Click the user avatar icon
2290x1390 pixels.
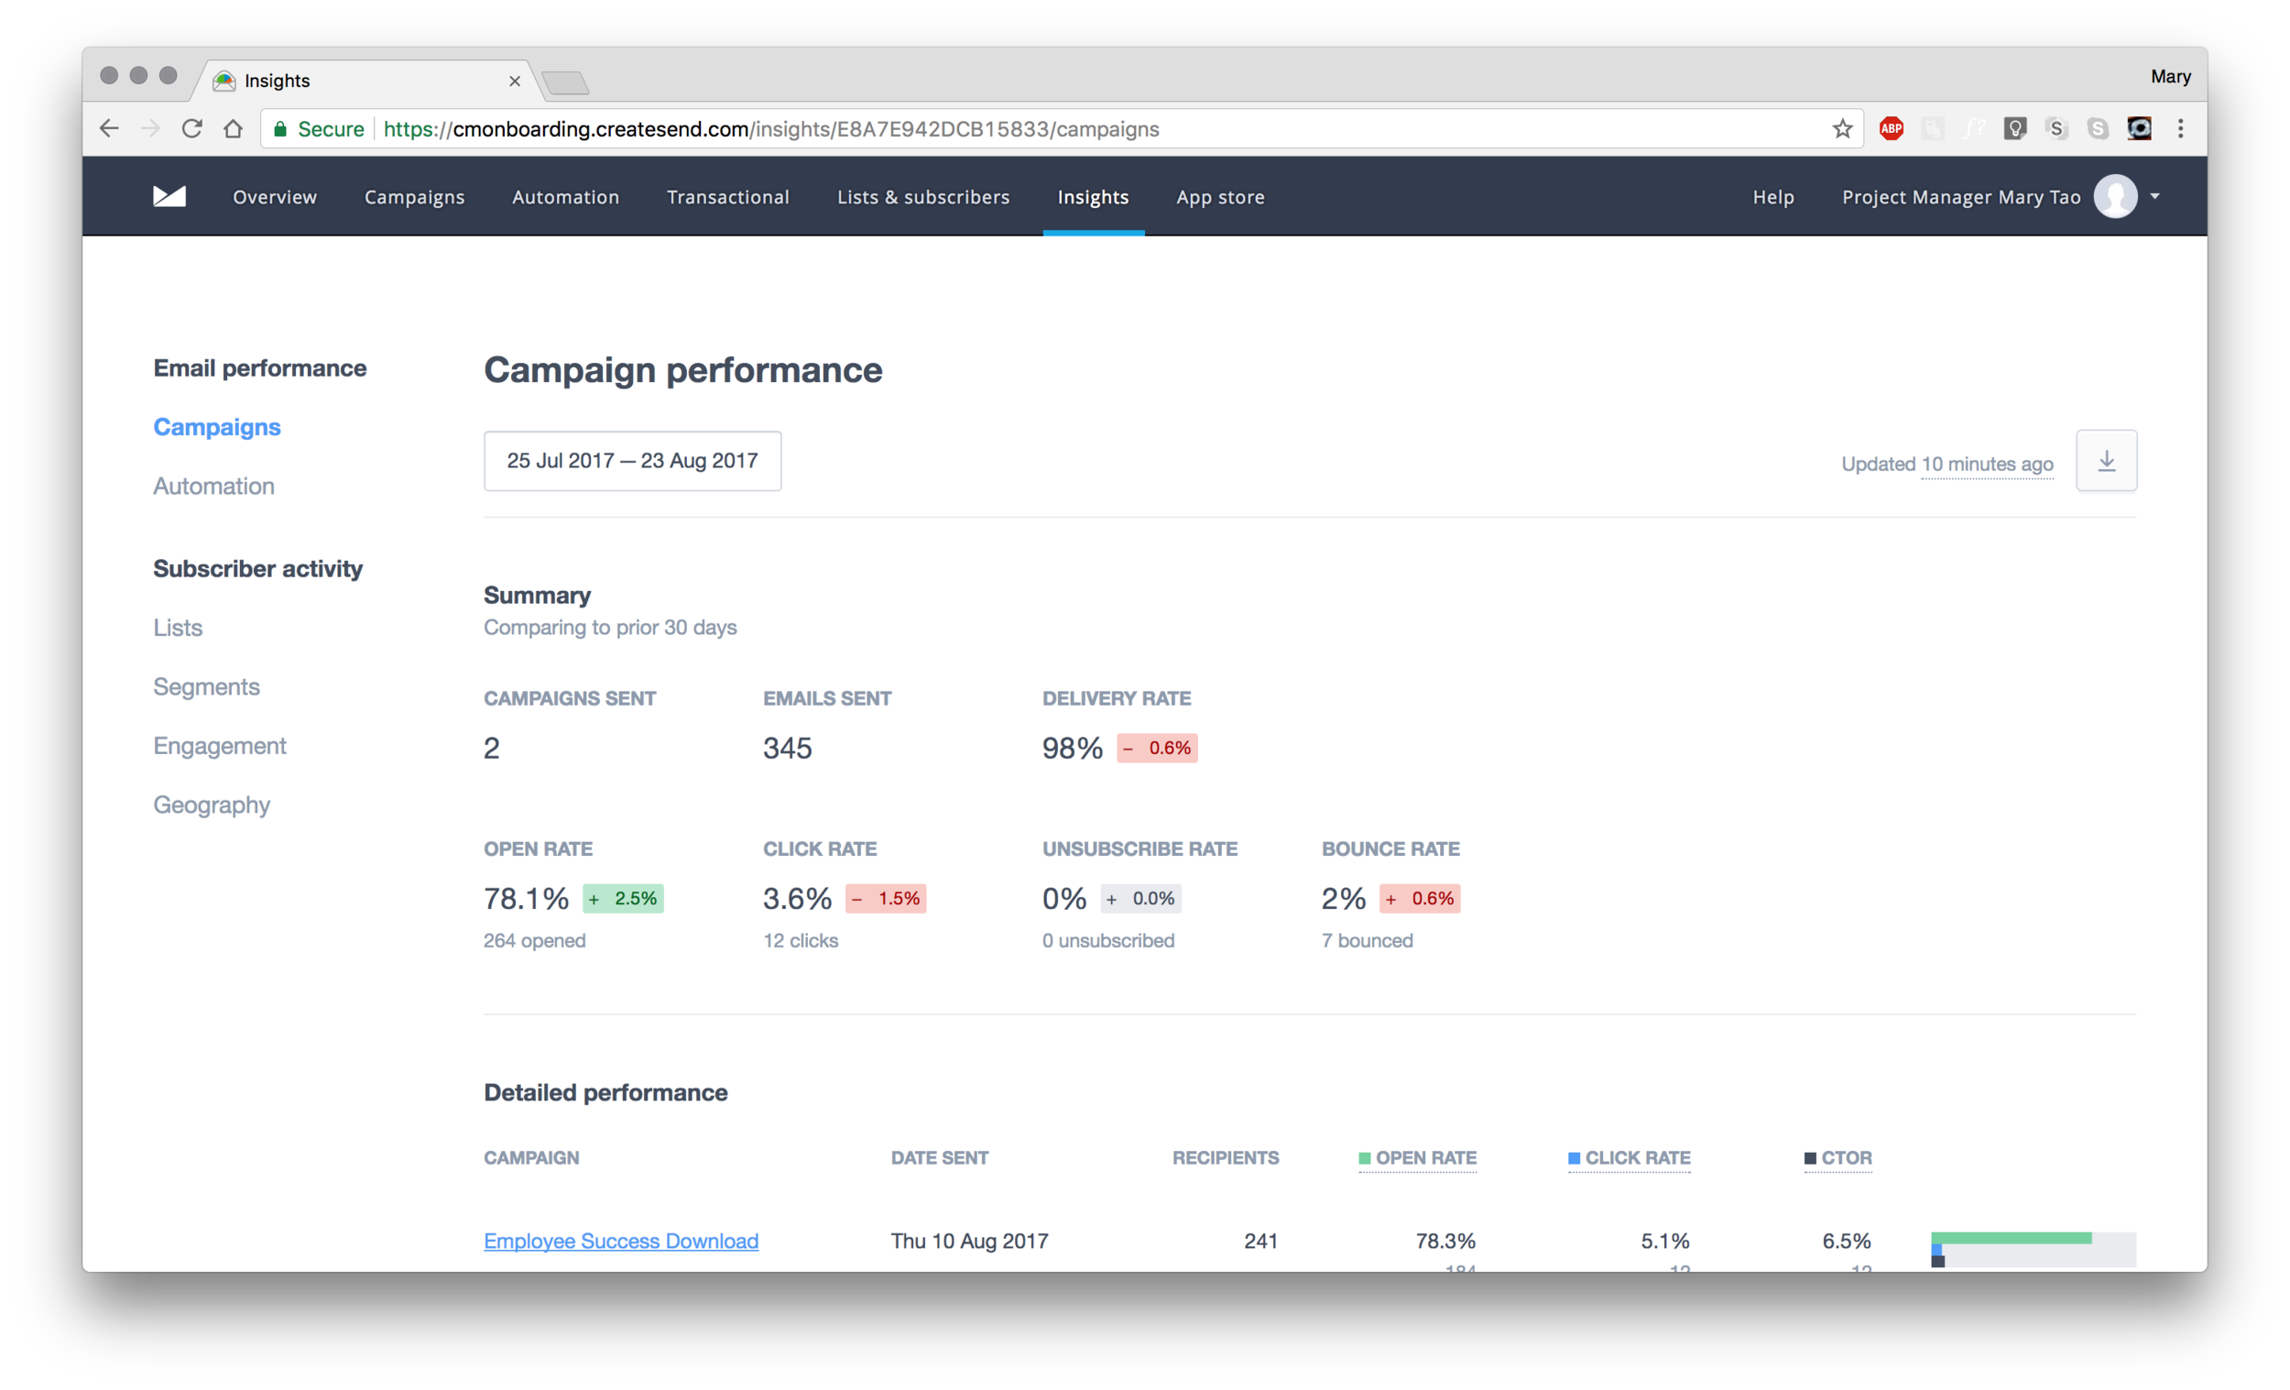tap(2115, 196)
